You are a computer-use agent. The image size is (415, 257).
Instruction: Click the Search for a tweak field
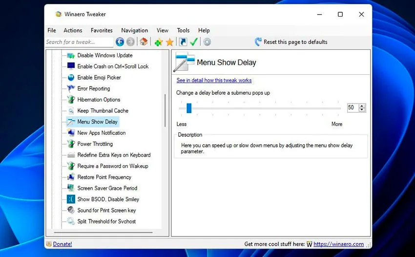[x=79, y=42]
